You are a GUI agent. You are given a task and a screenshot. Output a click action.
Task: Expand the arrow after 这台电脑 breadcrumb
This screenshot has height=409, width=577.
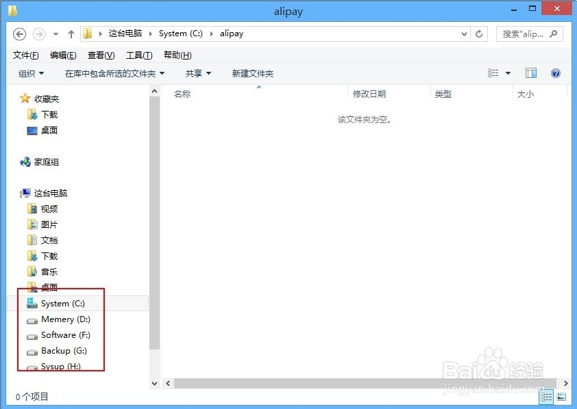(x=150, y=34)
